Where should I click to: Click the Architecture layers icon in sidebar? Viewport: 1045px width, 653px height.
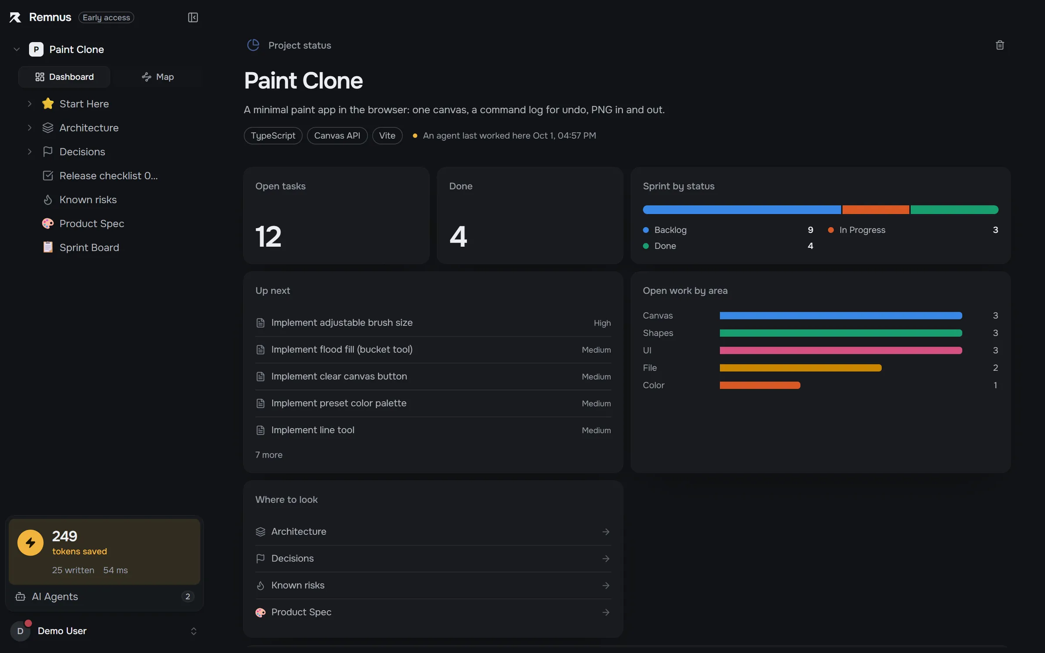click(48, 128)
